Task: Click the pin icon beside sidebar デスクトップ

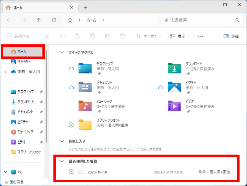Action: tap(41, 92)
